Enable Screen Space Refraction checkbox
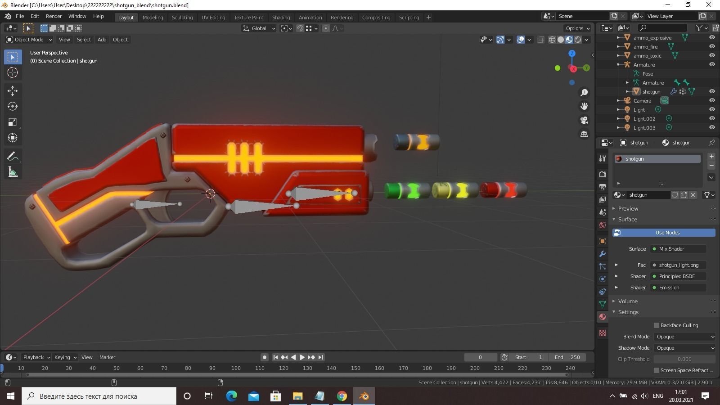 point(657,370)
